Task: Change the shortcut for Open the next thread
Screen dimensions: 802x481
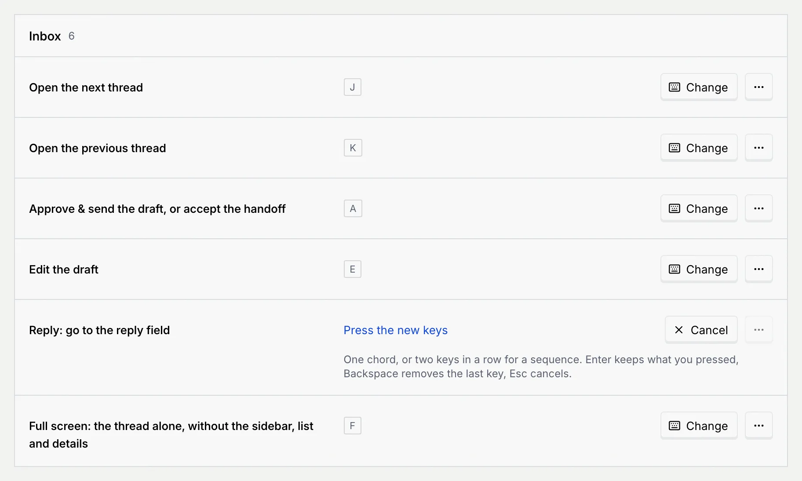Action: pyautogui.click(x=699, y=87)
